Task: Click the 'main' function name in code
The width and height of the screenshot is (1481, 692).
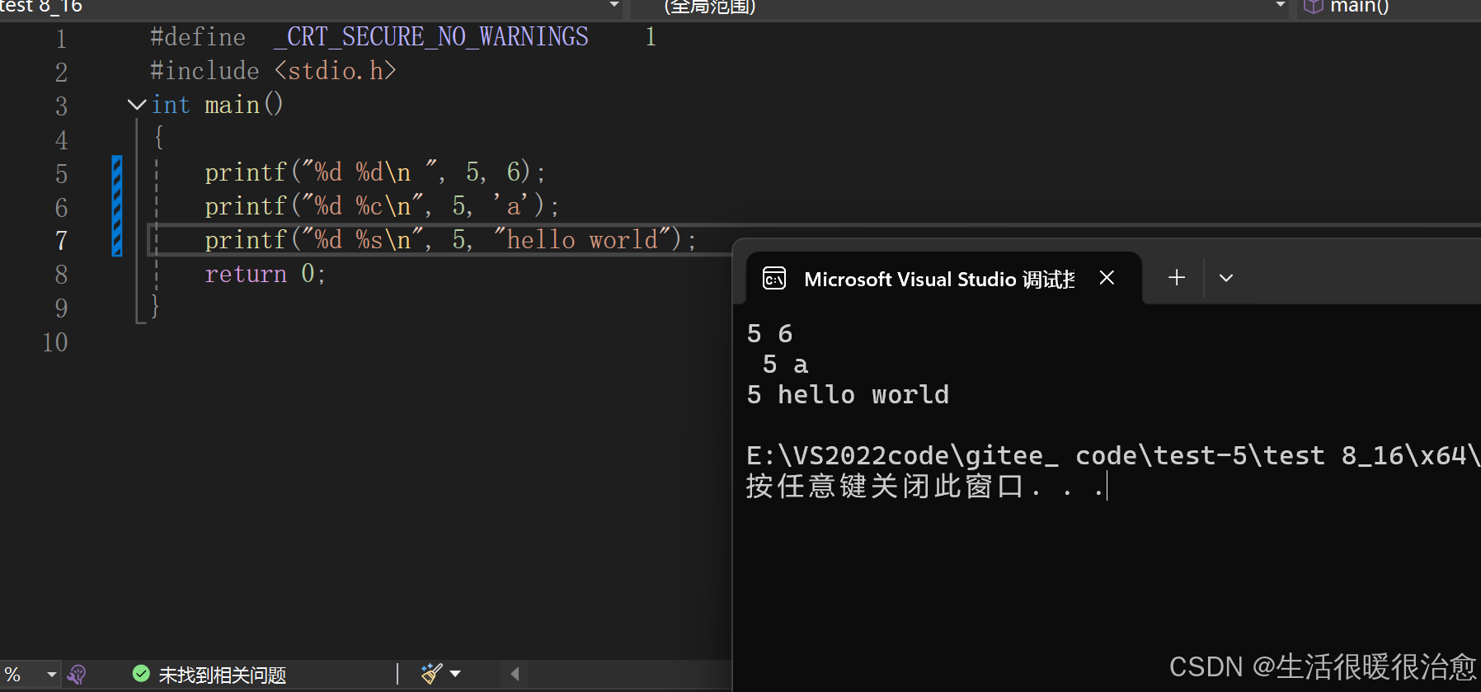Action: coord(232,105)
